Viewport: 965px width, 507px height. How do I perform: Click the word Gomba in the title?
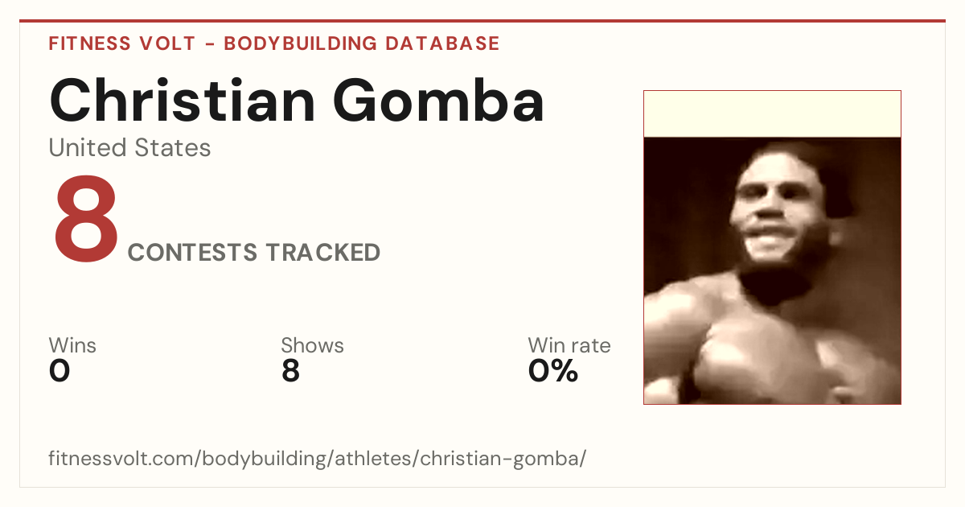coord(439,101)
